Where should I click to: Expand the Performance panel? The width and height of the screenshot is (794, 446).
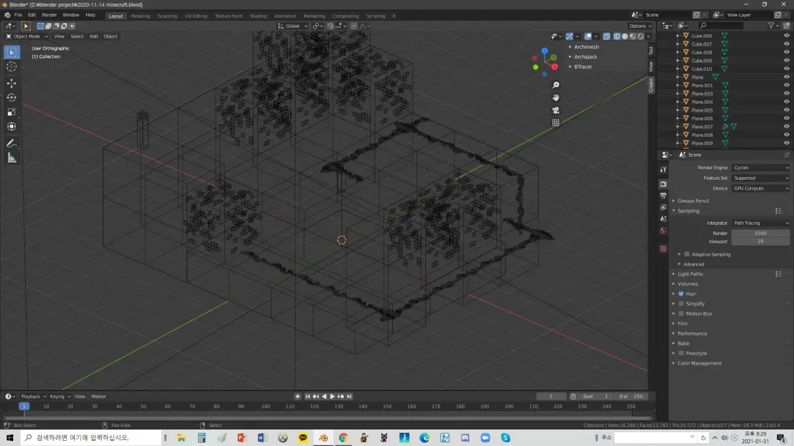click(x=692, y=334)
